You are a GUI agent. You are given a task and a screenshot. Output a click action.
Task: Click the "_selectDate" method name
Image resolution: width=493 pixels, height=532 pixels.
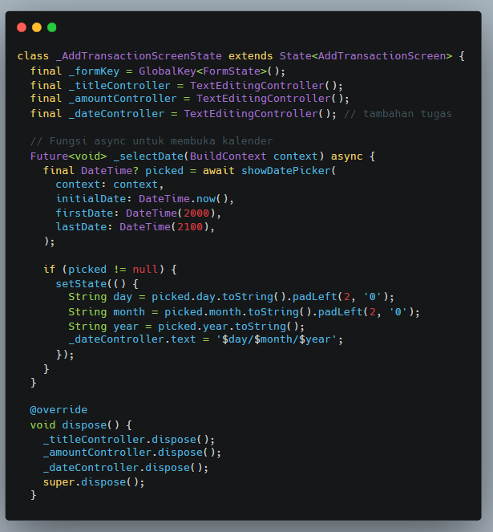tap(148, 156)
